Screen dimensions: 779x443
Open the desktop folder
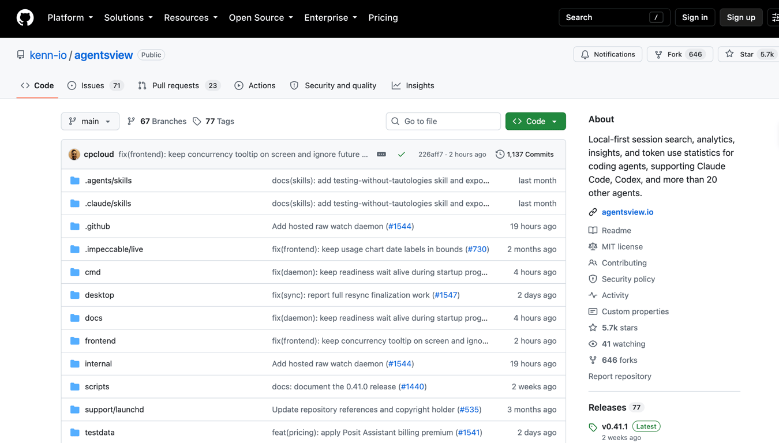point(99,295)
